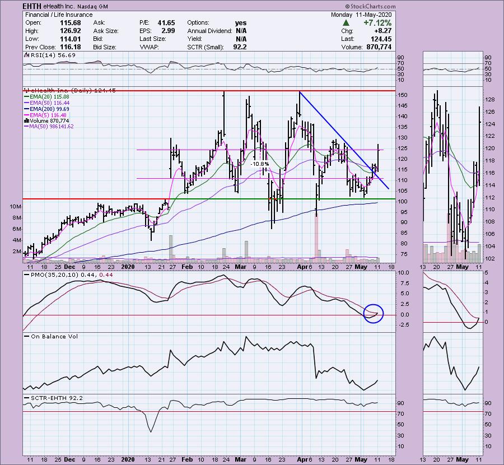Click the P/E value 41.65
The width and height of the screenshot is (504, 465).
pyautogui.click(x=166, y=23)
